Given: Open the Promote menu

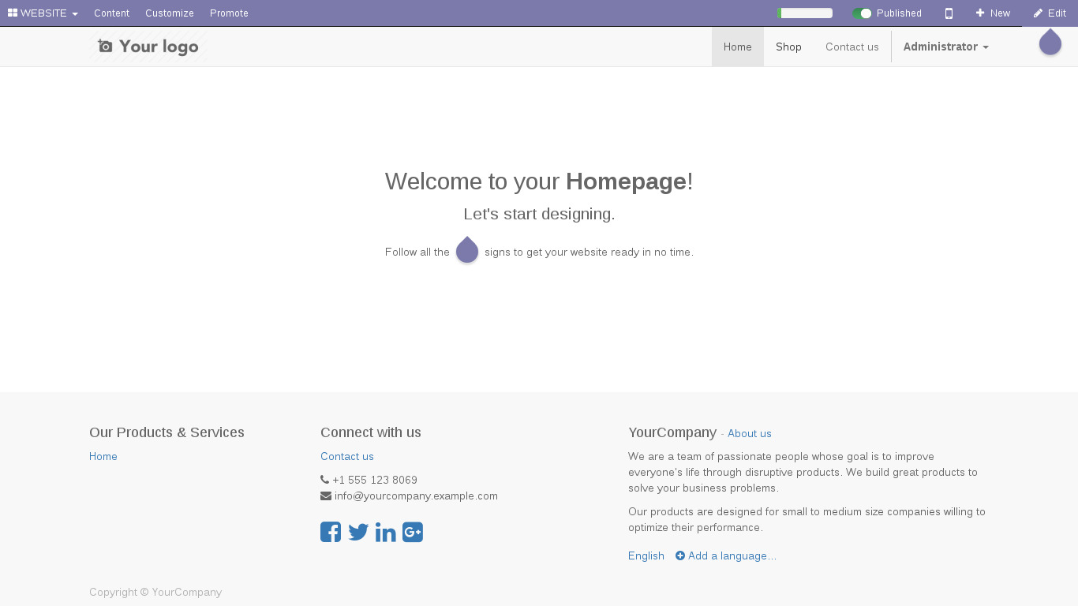Looking at the screenshot, I should (228, 13).
